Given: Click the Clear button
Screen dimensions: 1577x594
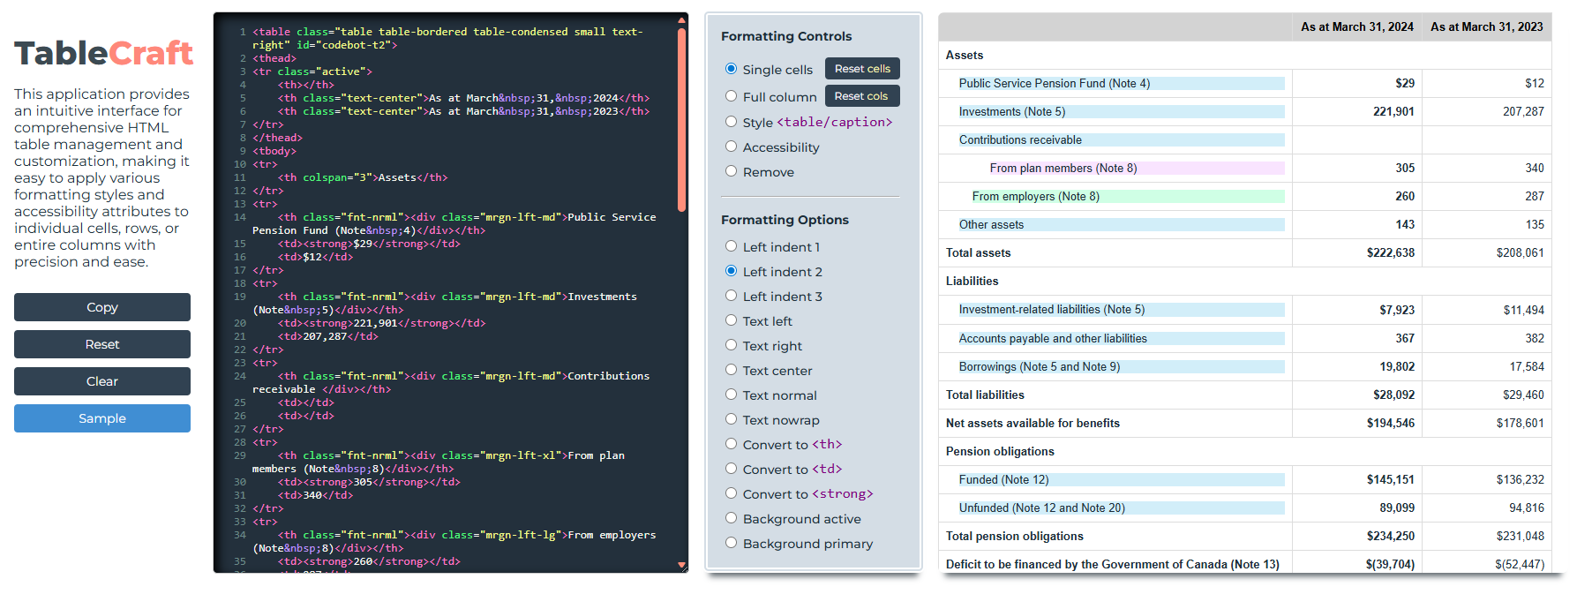Looking at the screenshot, I should (x=102, y=381).
